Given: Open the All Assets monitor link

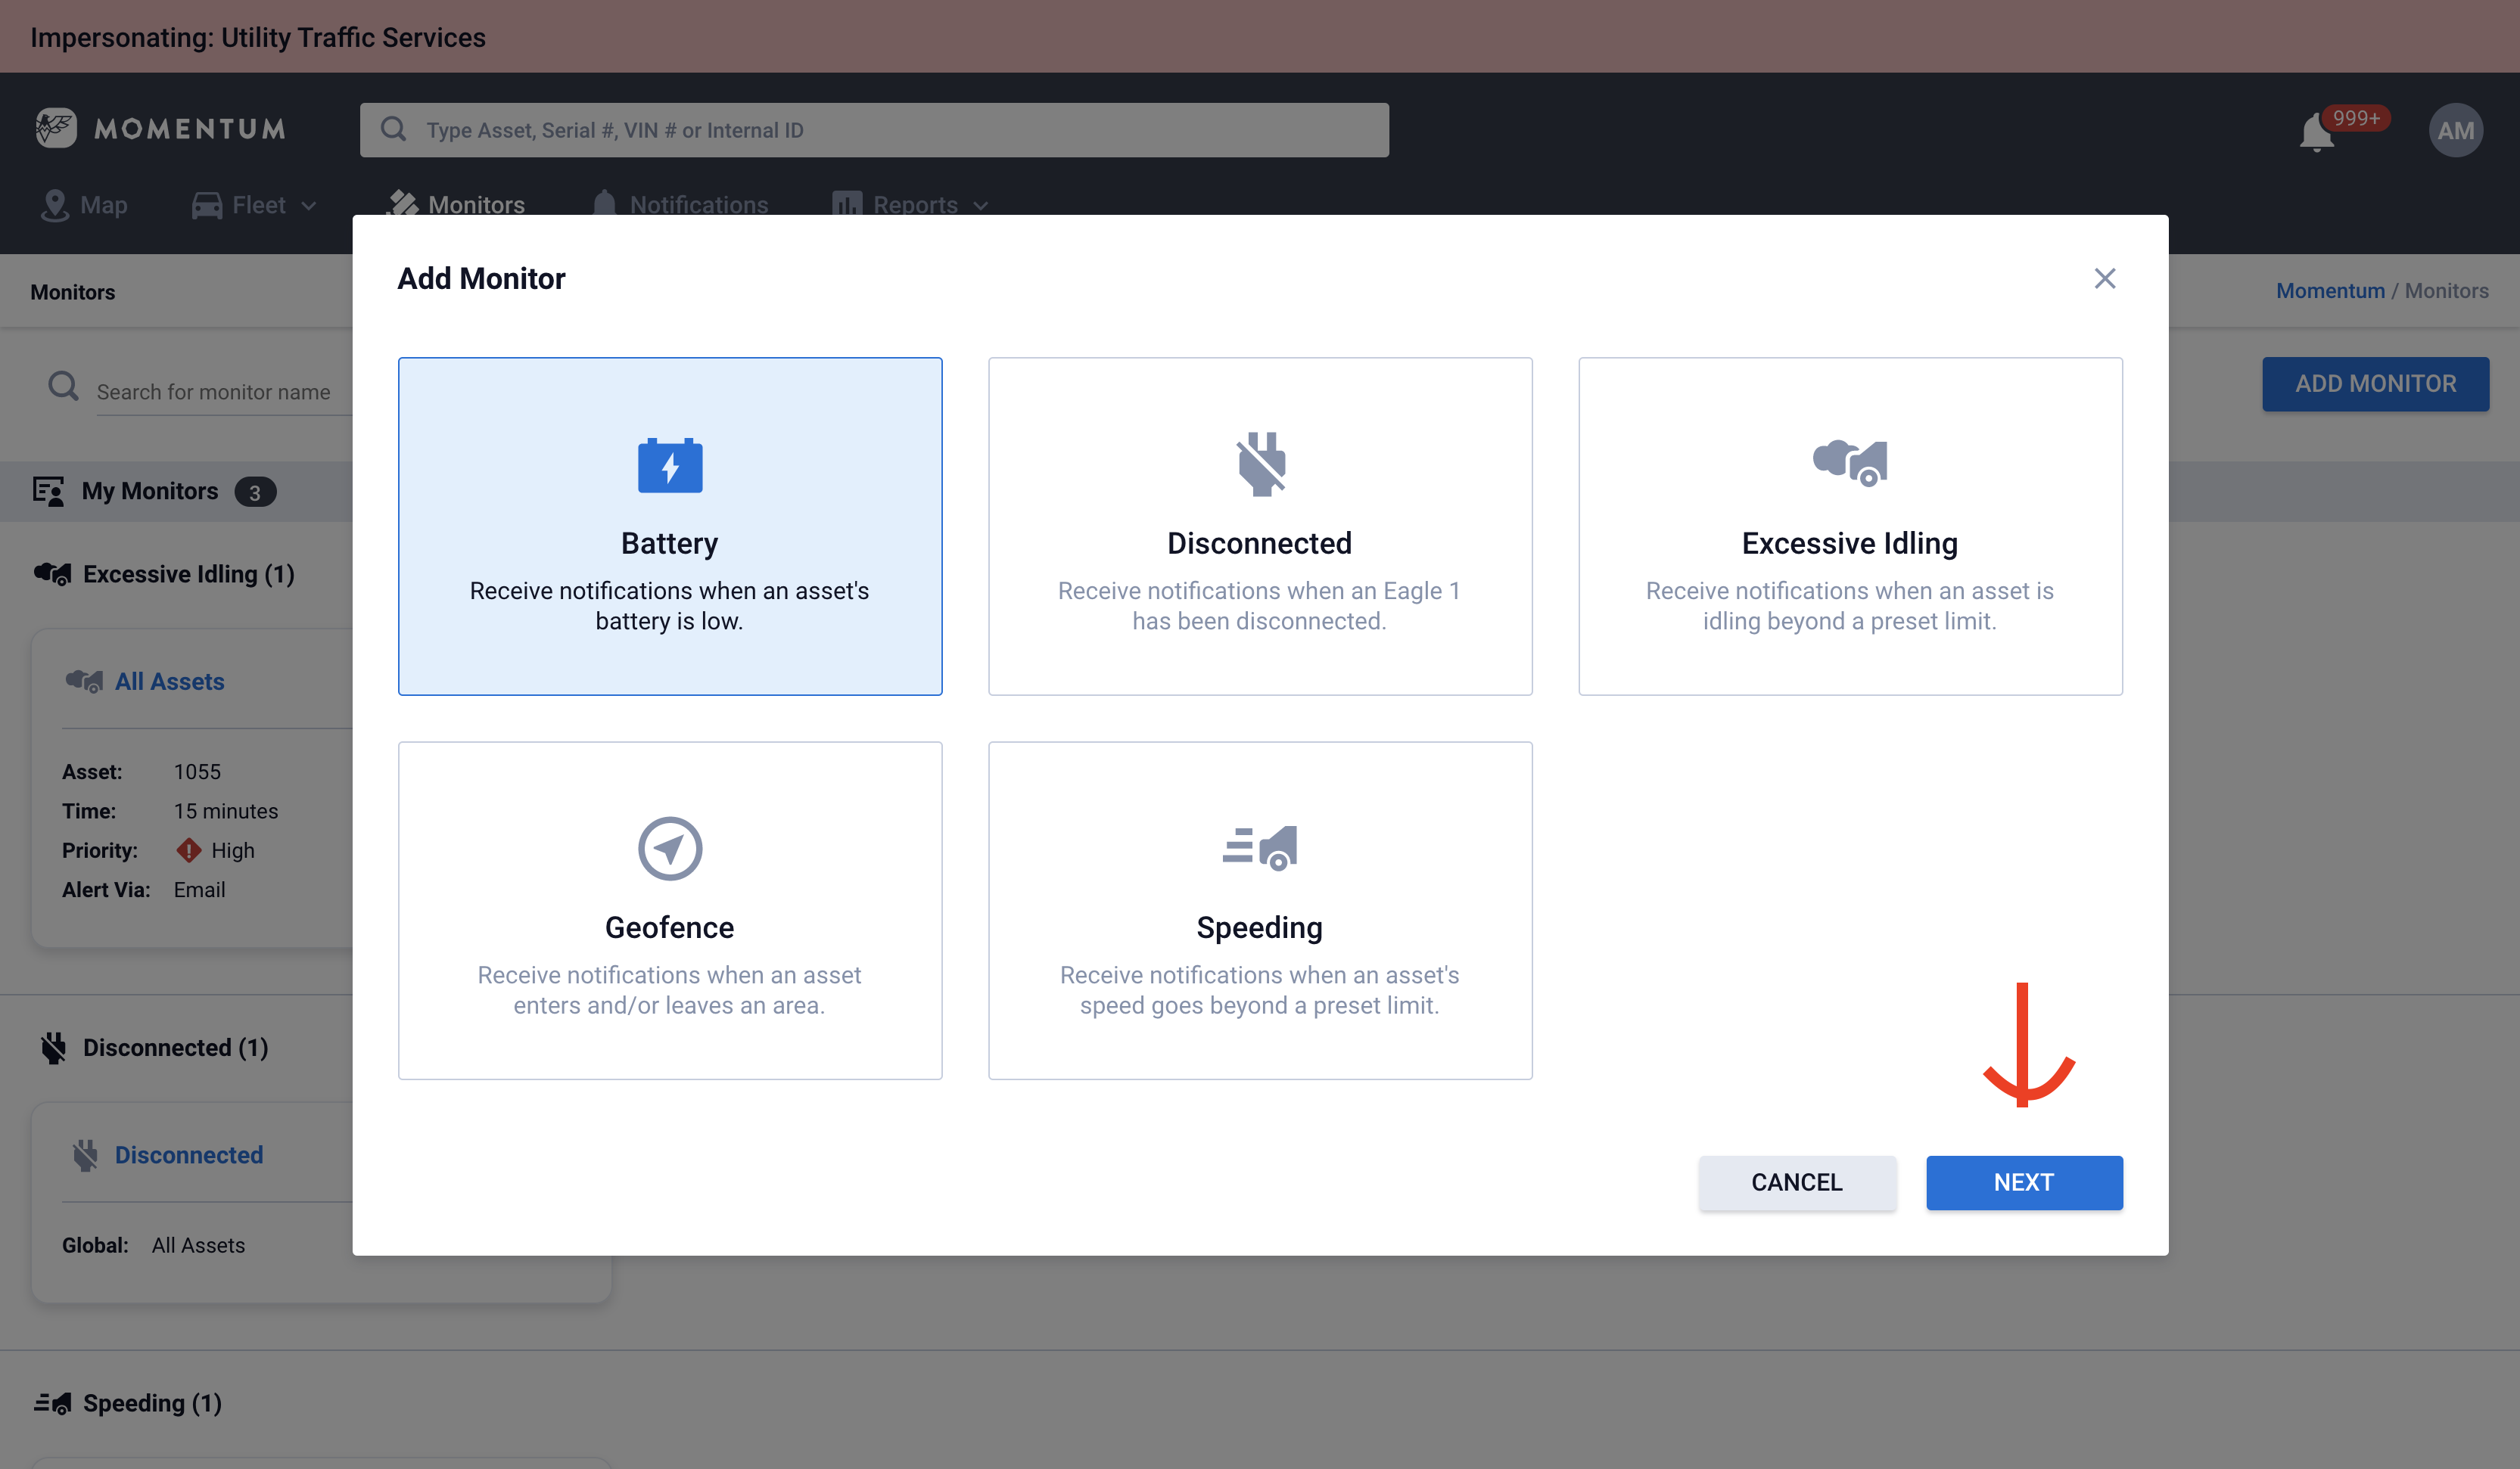Looking at the screenshot, I should coord(169,682).
